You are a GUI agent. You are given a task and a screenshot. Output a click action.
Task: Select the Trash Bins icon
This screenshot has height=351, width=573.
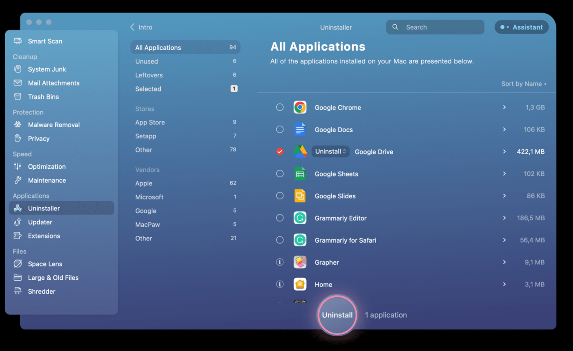pos(18,97)
